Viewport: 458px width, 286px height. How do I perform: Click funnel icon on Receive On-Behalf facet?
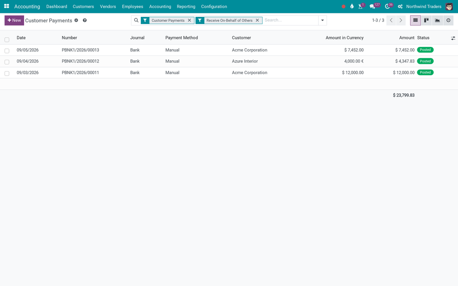click(200, 21)
